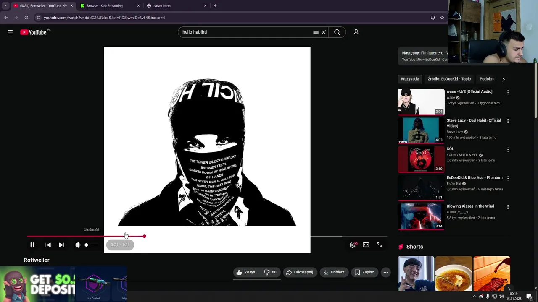Open a new browser tab with plus

point(215,6)
